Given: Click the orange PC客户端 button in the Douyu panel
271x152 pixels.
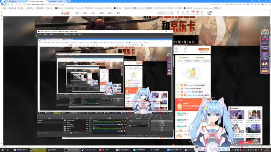Looking at the screenshot, I should [204, 49].
